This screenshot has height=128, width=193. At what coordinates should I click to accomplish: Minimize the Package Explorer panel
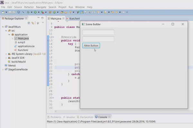click(39, 18)
